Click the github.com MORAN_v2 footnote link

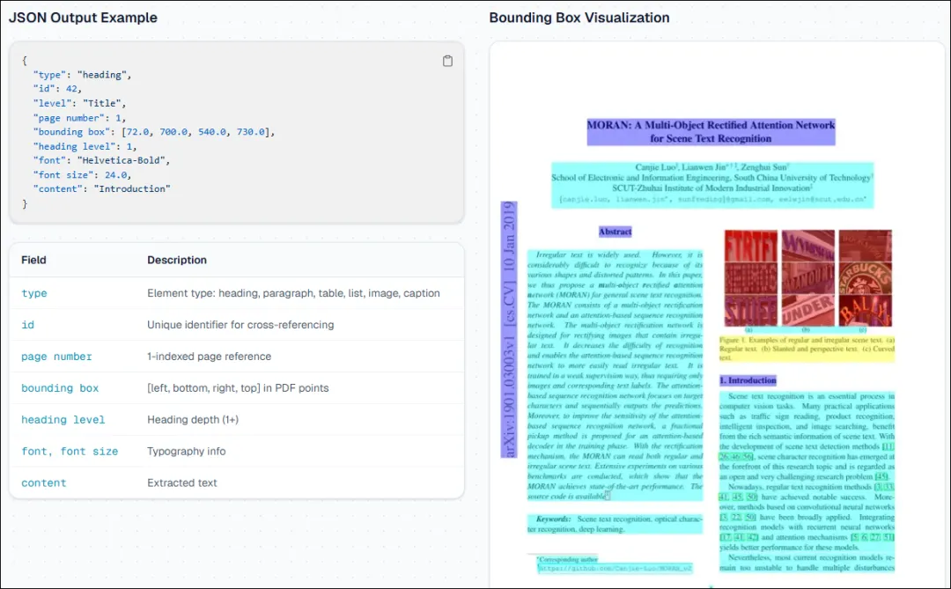(x=615, y=569)
